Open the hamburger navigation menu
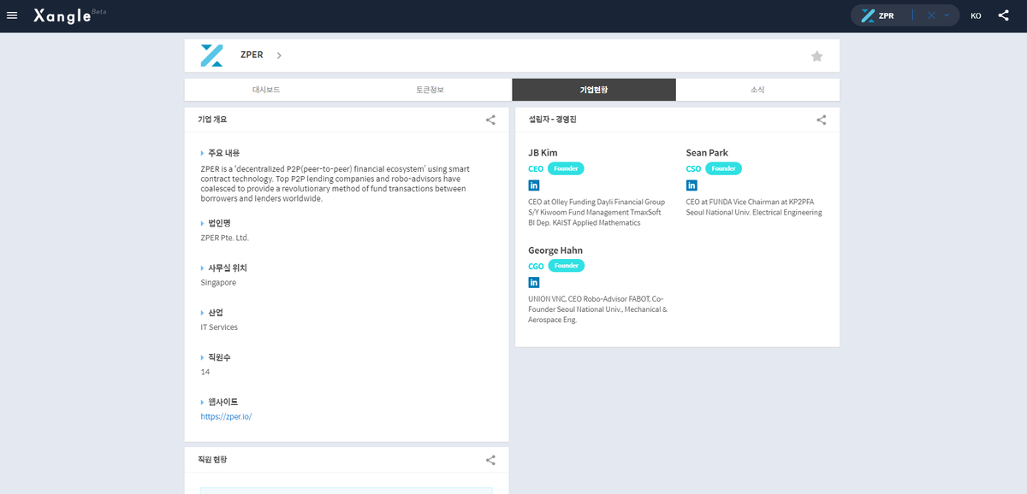 (x=12, y=15)
